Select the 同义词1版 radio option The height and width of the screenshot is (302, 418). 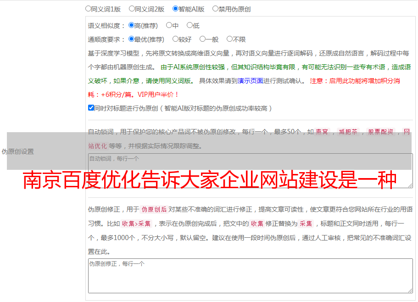pos(88,9)
